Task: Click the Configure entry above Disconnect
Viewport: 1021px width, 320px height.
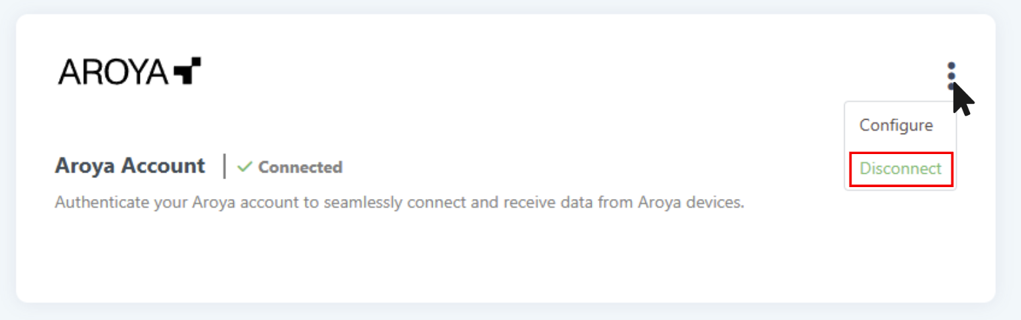Action: (896, 126)
